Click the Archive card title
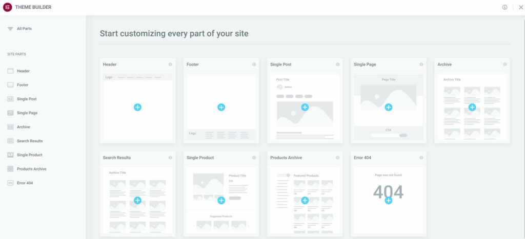The height and width of the screenshot is (239, 525). [445, 64]
